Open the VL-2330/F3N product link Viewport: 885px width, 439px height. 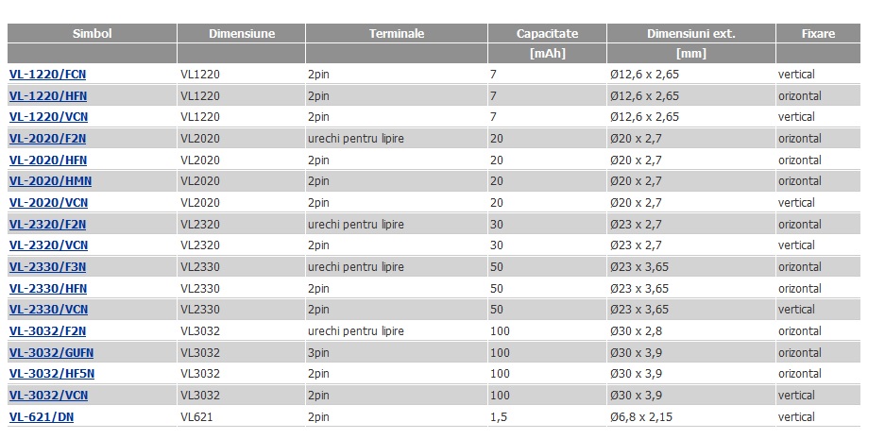[x=47, y=267]
